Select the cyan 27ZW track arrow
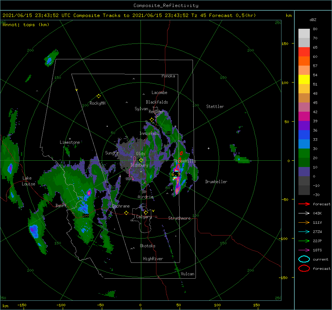Viewport: 332px width, 310px height. point(304,232)
